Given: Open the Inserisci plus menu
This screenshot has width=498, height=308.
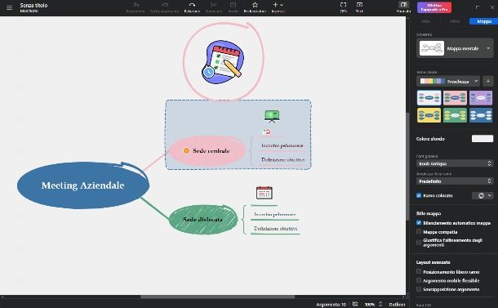Looking at the screenshot, I should pyautogui.click(x=278, y=7).
